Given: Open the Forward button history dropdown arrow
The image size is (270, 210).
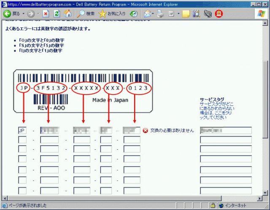Looking at the screenshot, I should 38,13.
